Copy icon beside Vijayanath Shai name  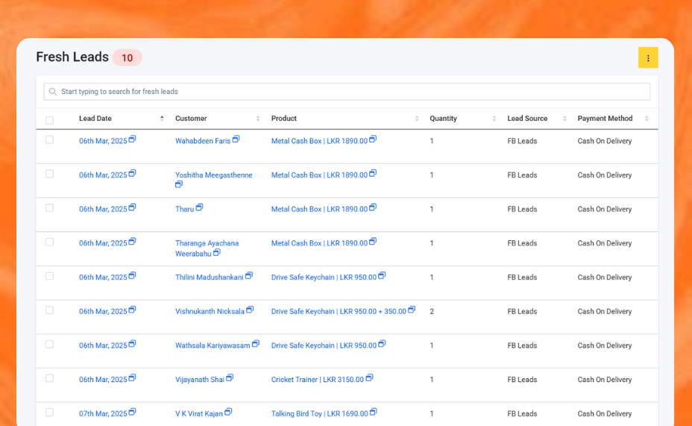(x=230, y=378)
